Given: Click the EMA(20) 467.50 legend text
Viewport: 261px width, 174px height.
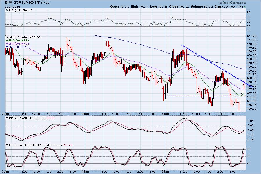Looking at the screenshot, I should tap(19, 41).
